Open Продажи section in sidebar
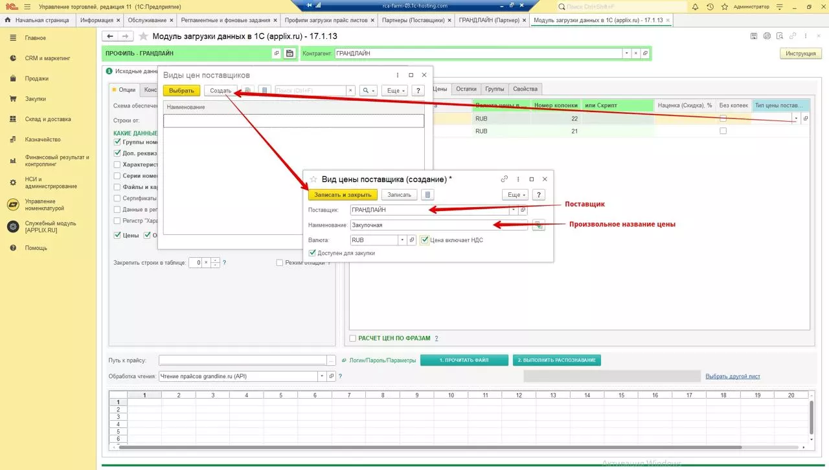Screen dimensions: 829x470 point(37,78)
